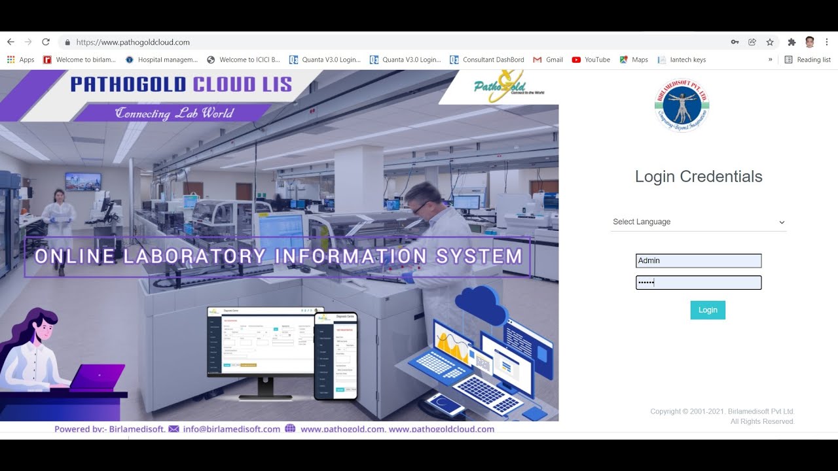Click the padlock site security icon
This screenshot has height=471, width=838.
click(x=67, y=43)
